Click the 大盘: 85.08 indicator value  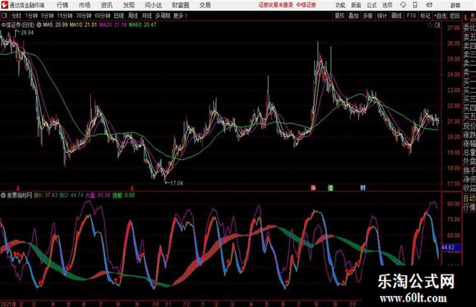pos(98,195)
